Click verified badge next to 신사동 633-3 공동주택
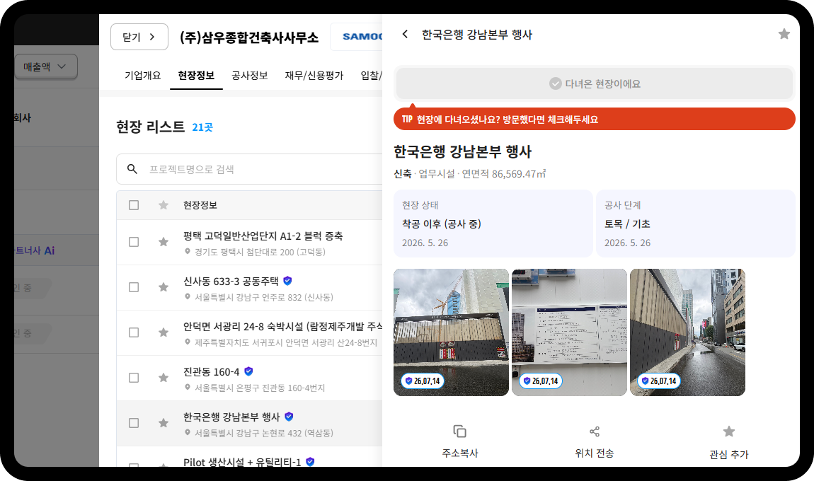The image size is (814, 481). pos(287,281)
